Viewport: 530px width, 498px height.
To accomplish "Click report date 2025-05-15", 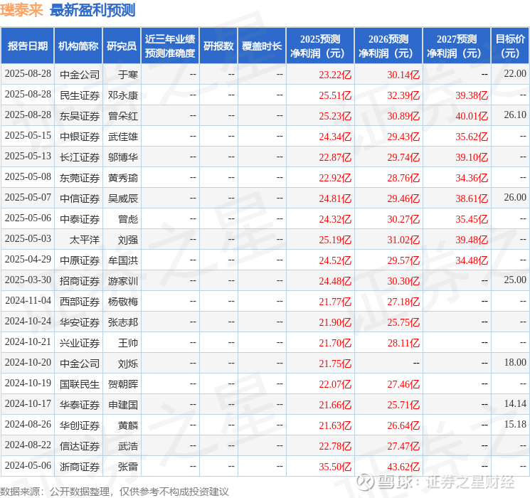I will [28, 135].
